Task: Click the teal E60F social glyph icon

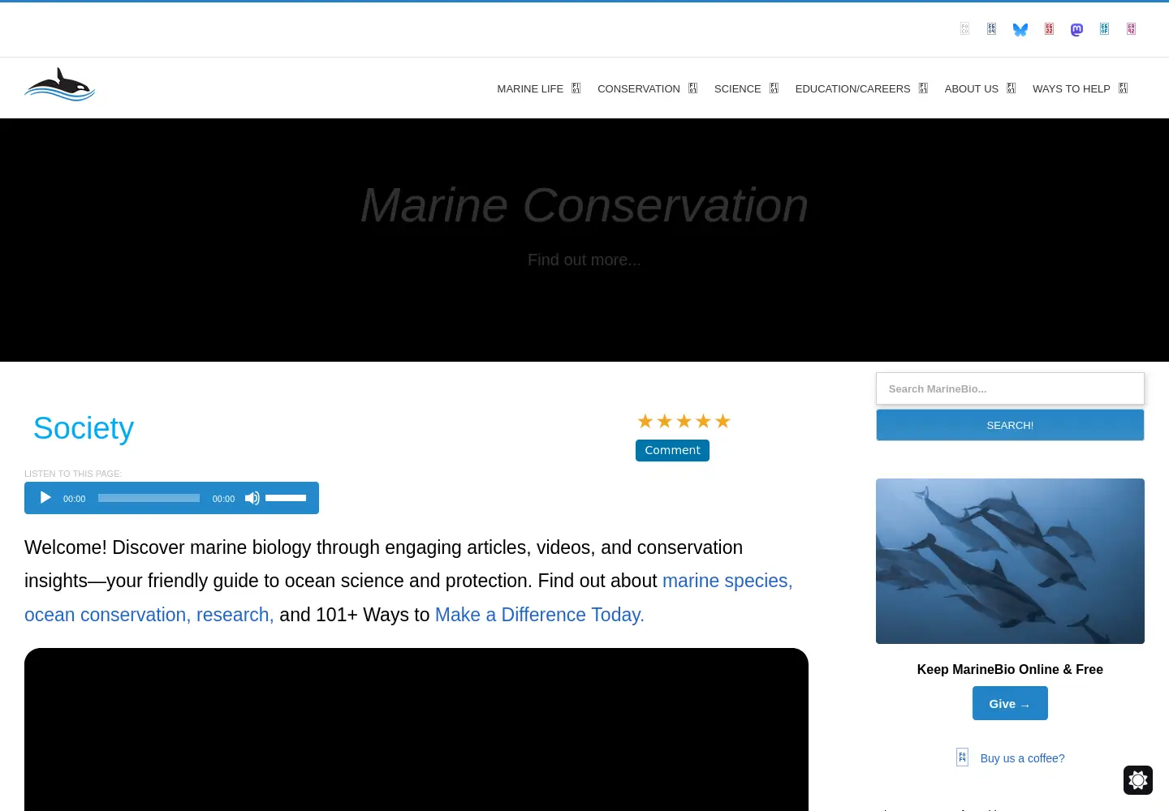Action: coord(1104,28)
